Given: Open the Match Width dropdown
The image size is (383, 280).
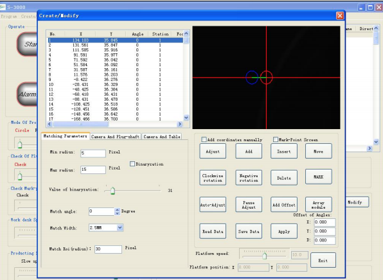Looking at the screenshot, I should (120, 227).
